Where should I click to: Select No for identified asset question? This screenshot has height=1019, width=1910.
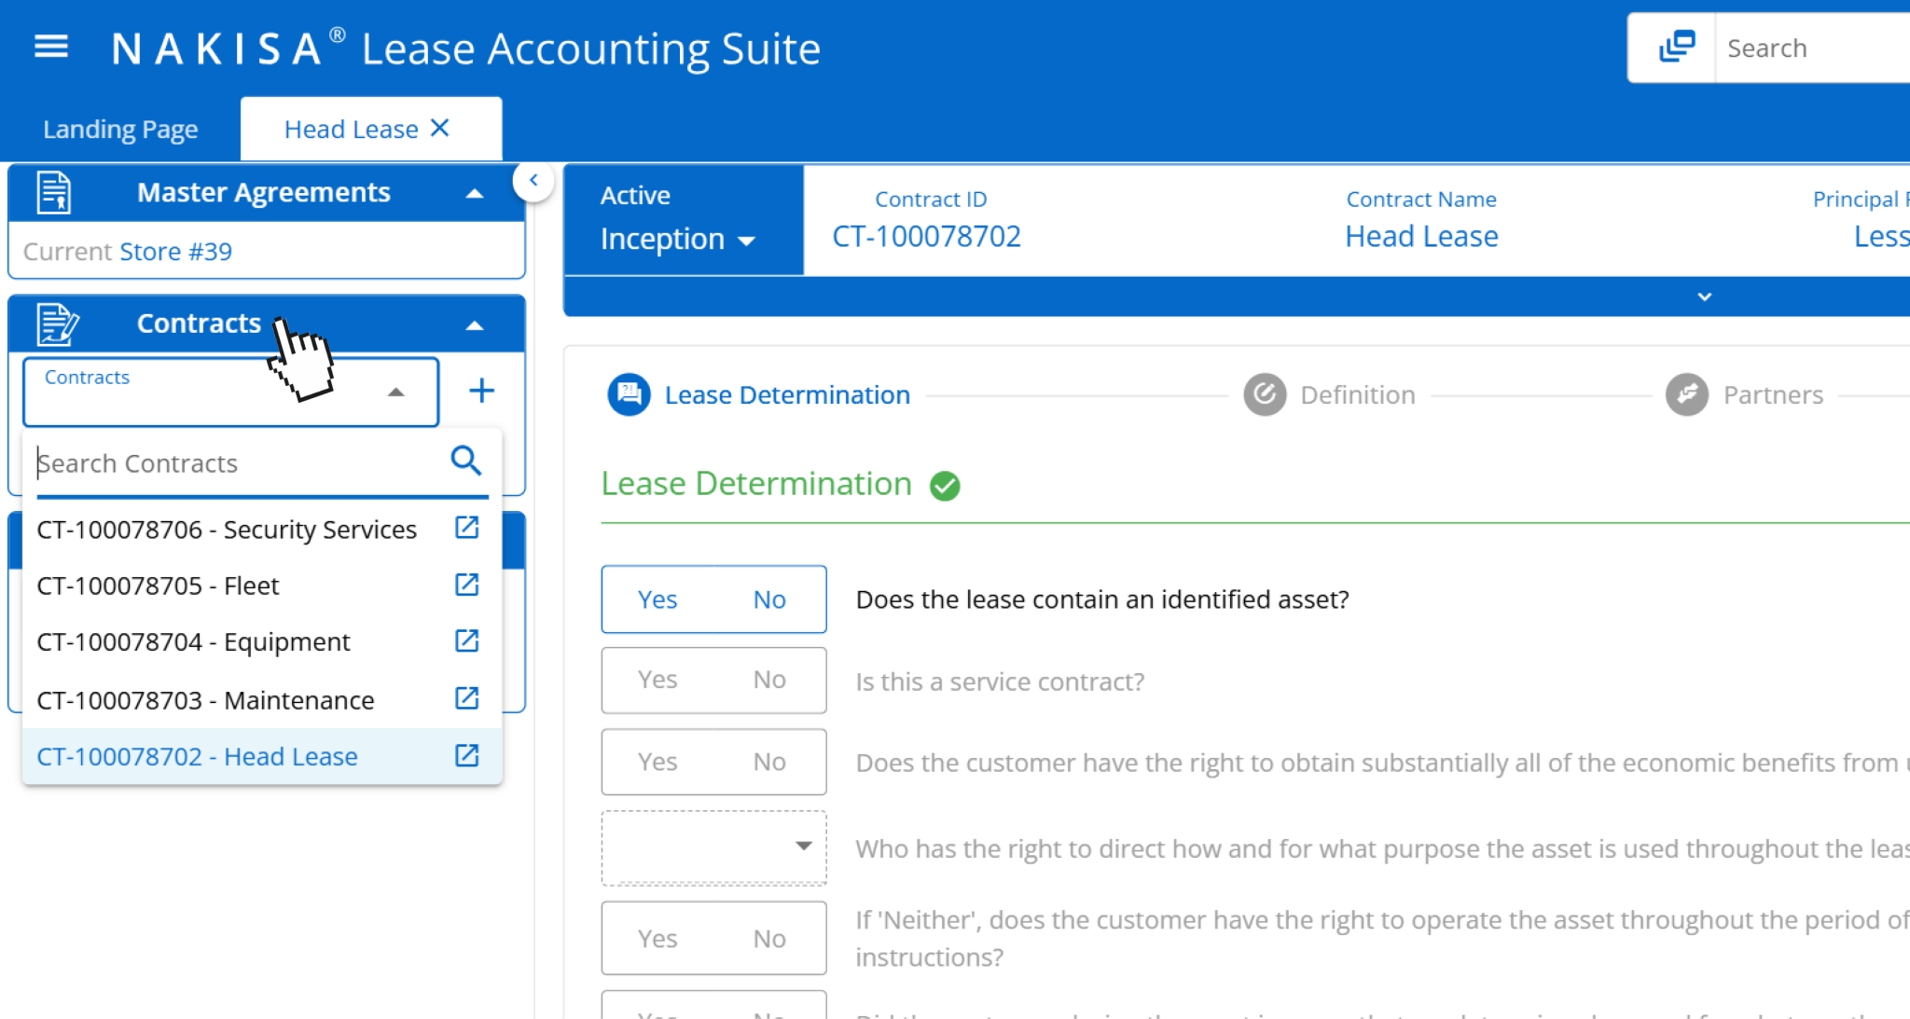[769, 599]
